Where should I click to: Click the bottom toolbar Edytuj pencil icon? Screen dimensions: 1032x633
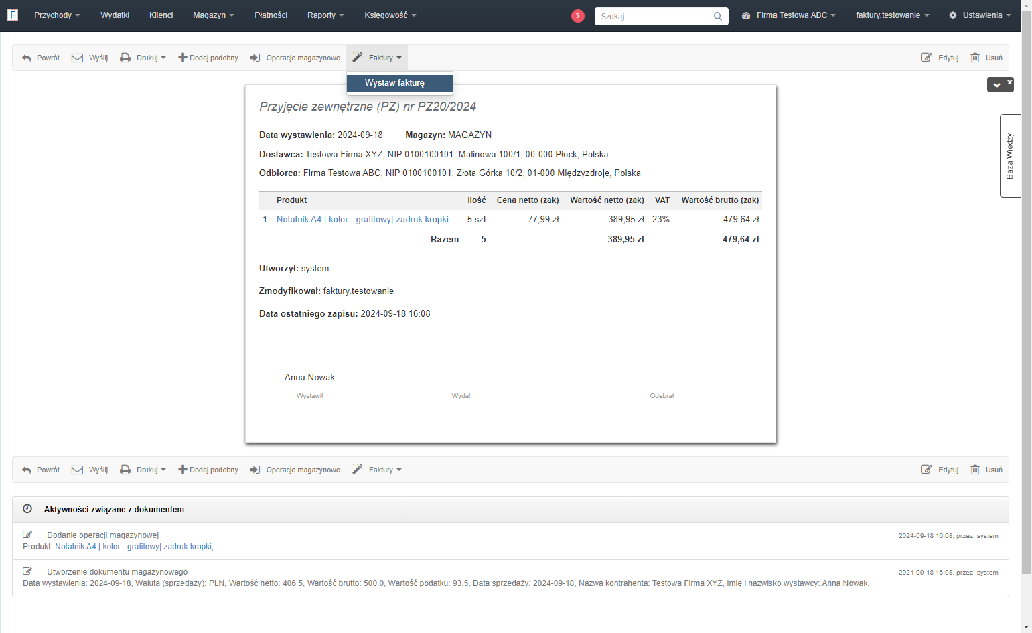[926, 470]
